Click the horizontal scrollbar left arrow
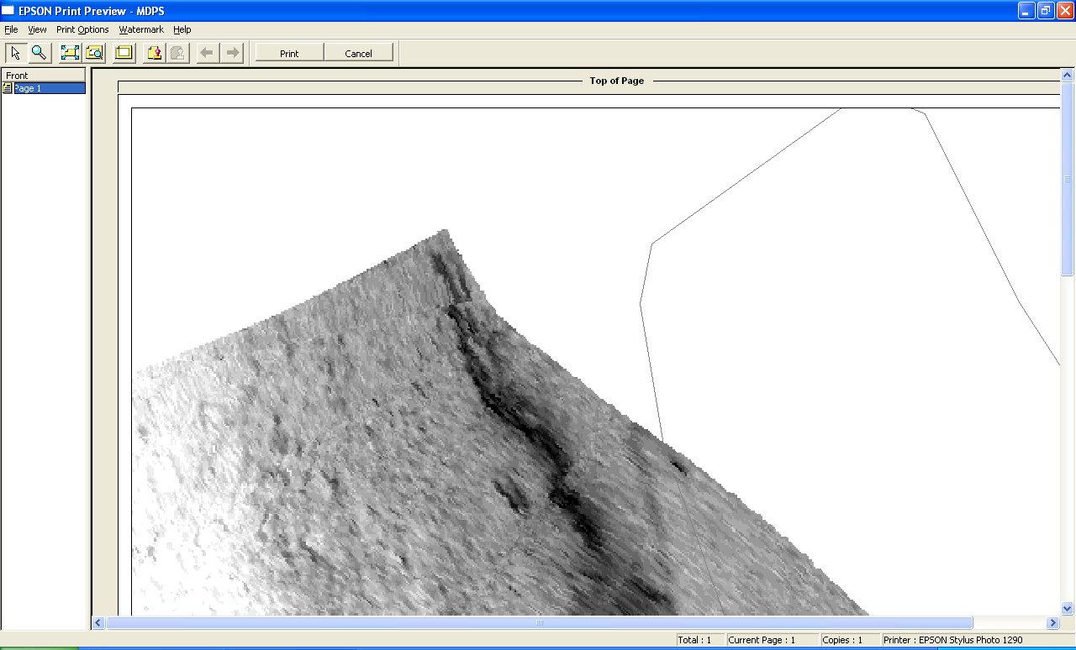The width and height of the screenshot is (1076, 650). (98, 623)
